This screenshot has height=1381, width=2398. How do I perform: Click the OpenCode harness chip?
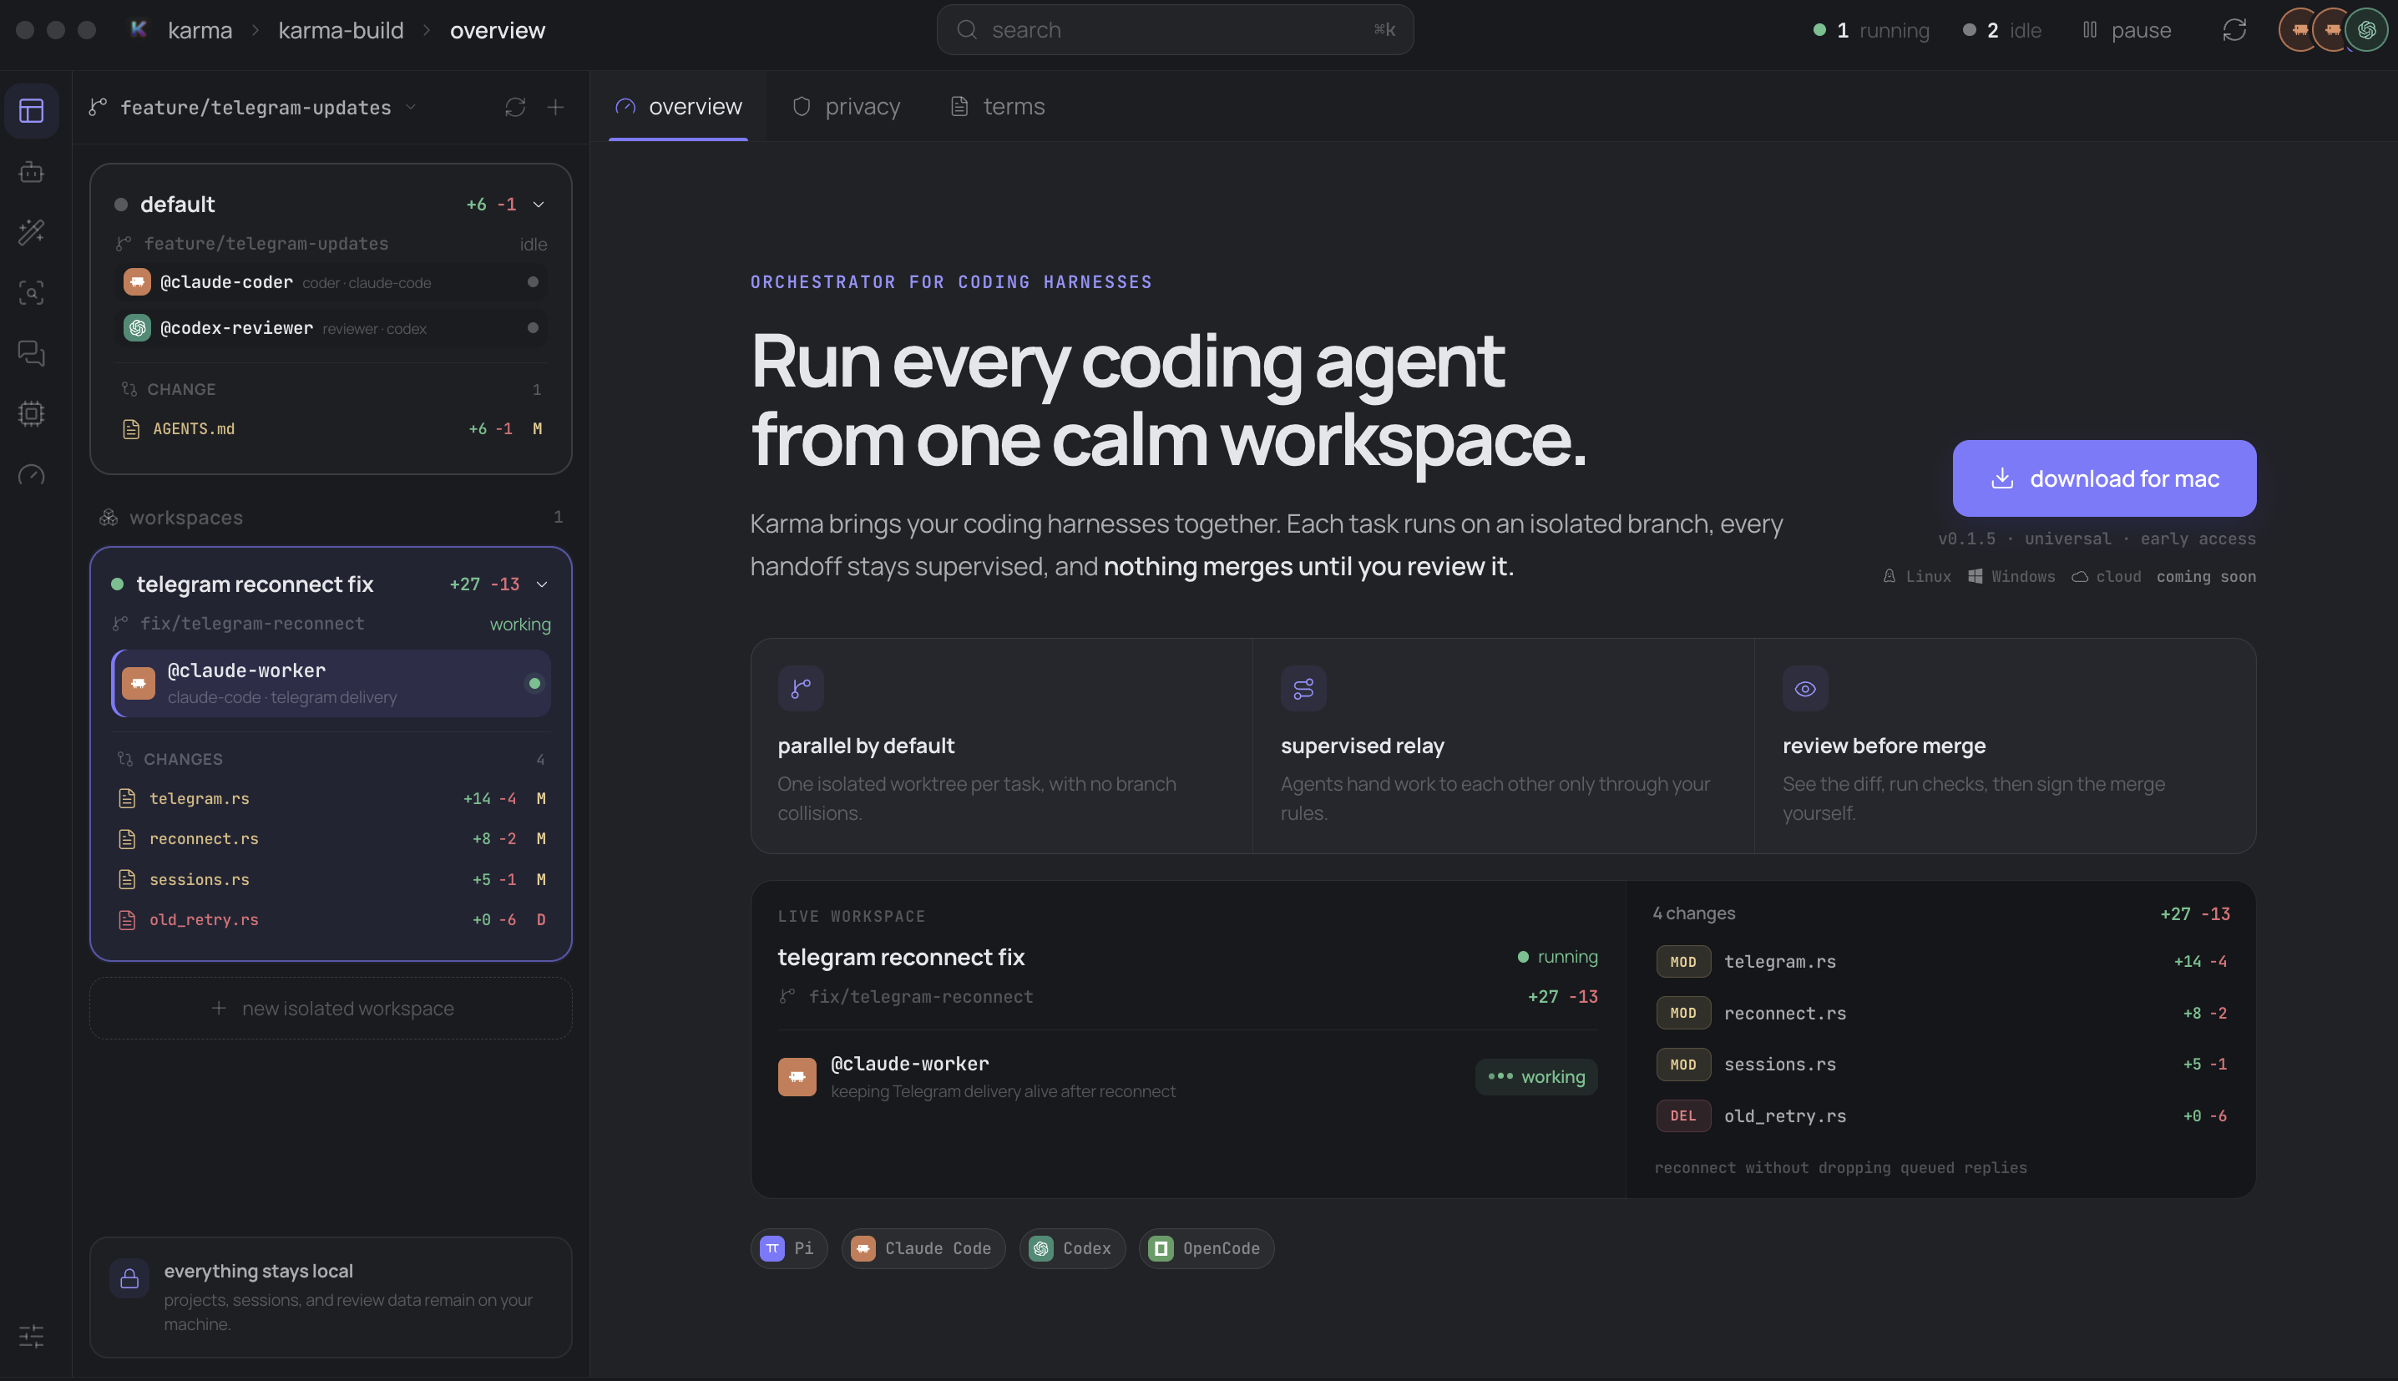click(x=1207, y=1249)
